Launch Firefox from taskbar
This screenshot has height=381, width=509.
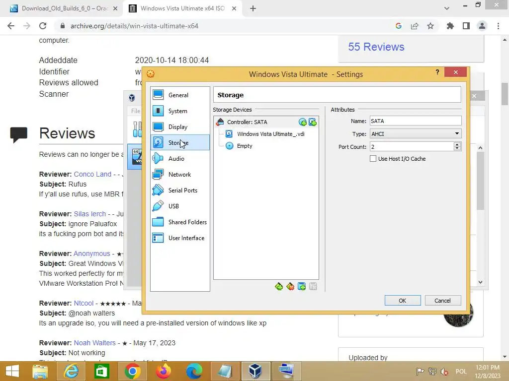(x=163, y=371)
